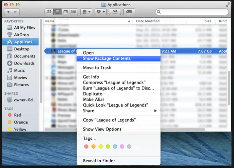The height and width of the screenshot is (168, 234).
Task: Choose Move to Trash
Action: [x=118, y=68]
